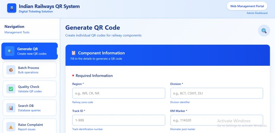The image size is (275, 133).
Task: Click the 'KM Marker *' field label
Action: click(179, 111)
